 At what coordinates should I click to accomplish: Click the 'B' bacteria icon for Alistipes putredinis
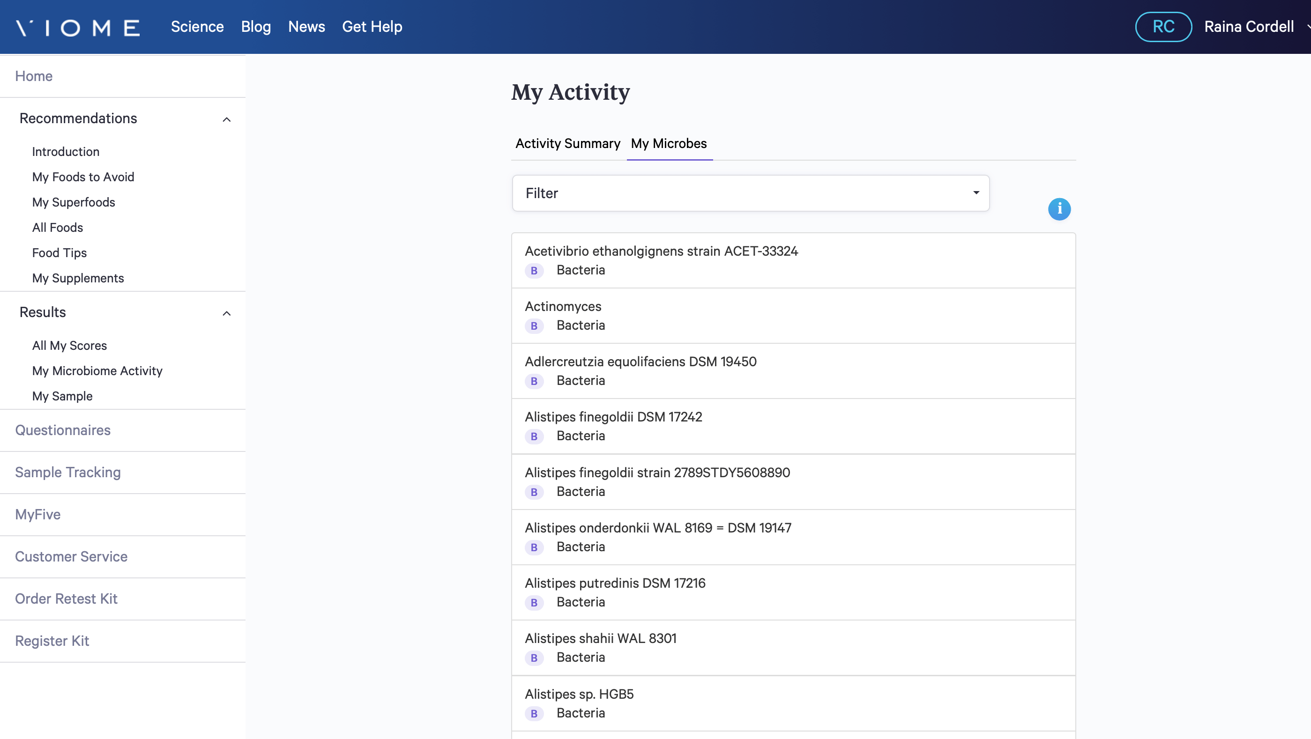click(x=534, y=602)
